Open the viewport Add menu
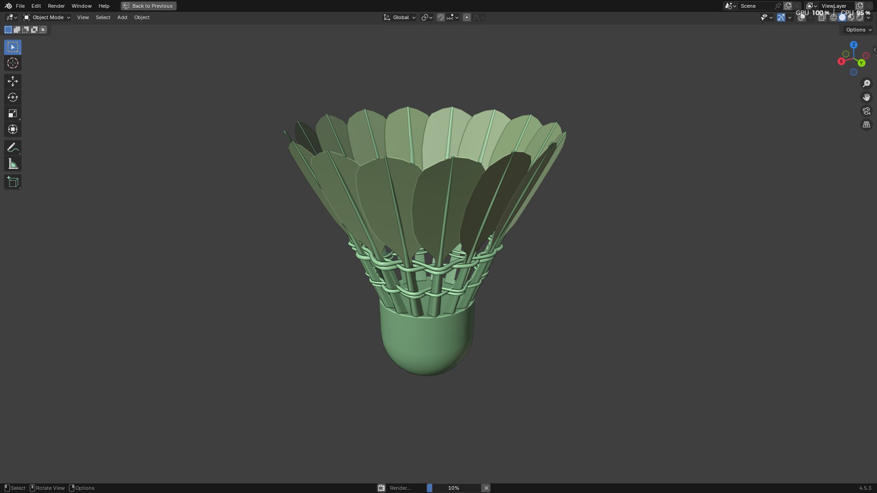The height and width of the screenshot is (493, 877). [x=122, y=17]
